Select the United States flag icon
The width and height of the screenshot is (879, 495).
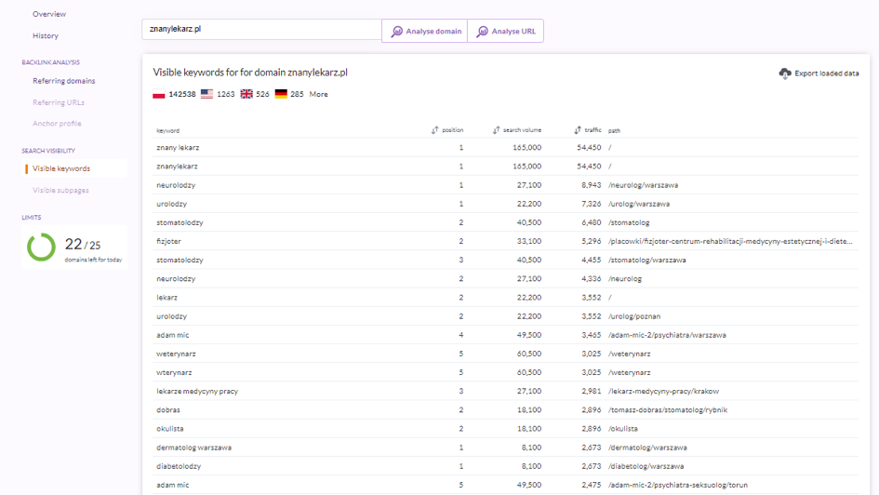click(x=206, y=94)
